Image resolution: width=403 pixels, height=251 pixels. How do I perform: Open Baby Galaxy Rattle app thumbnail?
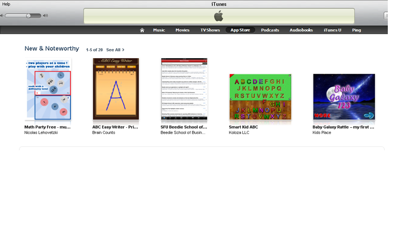(x=344, y=97)
